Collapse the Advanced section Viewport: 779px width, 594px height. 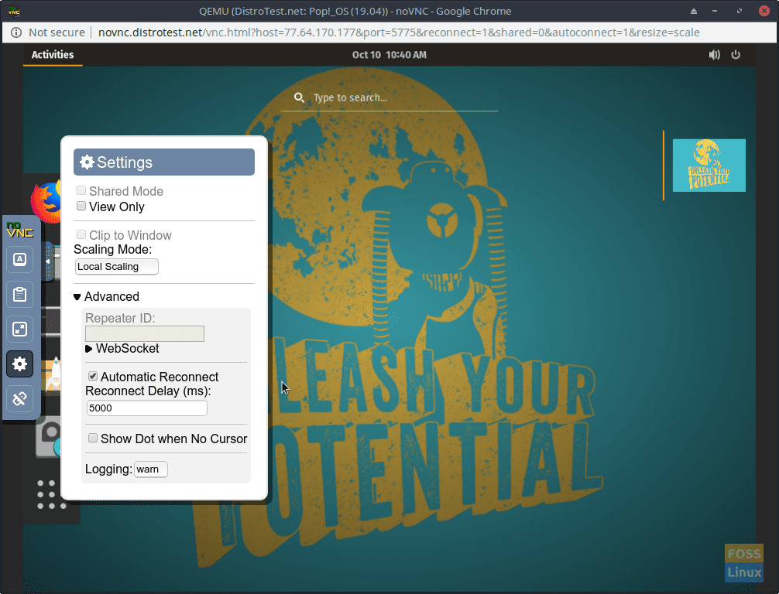point(106,297)
